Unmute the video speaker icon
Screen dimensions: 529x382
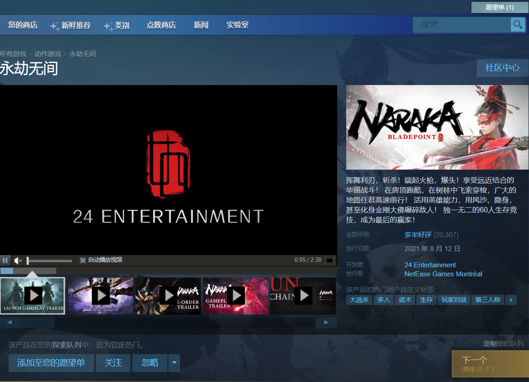click(x=18, y=260)
